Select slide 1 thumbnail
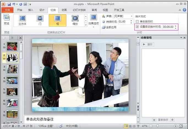 (12, 46)
